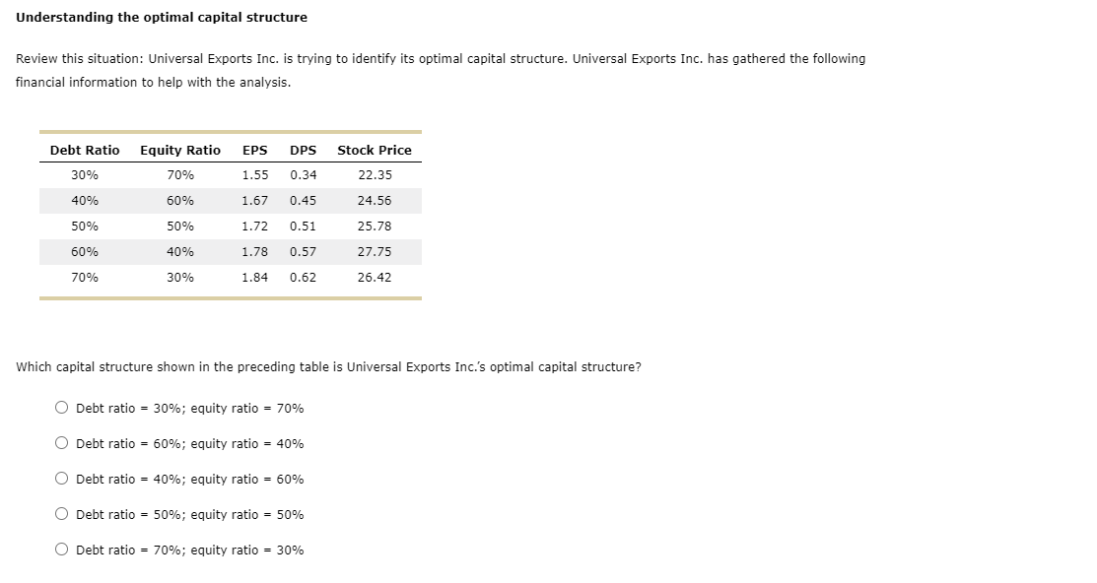1097x583 pixels.
Task: Click the "Equity Ratio" column header
Action: tap(180, 150)
